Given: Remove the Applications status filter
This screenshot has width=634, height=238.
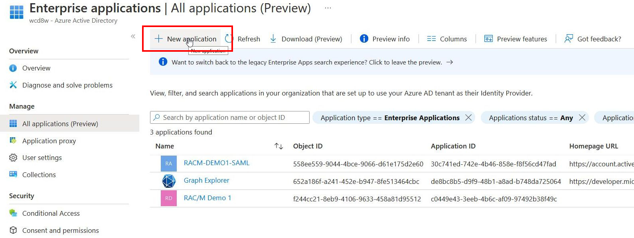Looking at the screenshot, I should tap(582, 117).
